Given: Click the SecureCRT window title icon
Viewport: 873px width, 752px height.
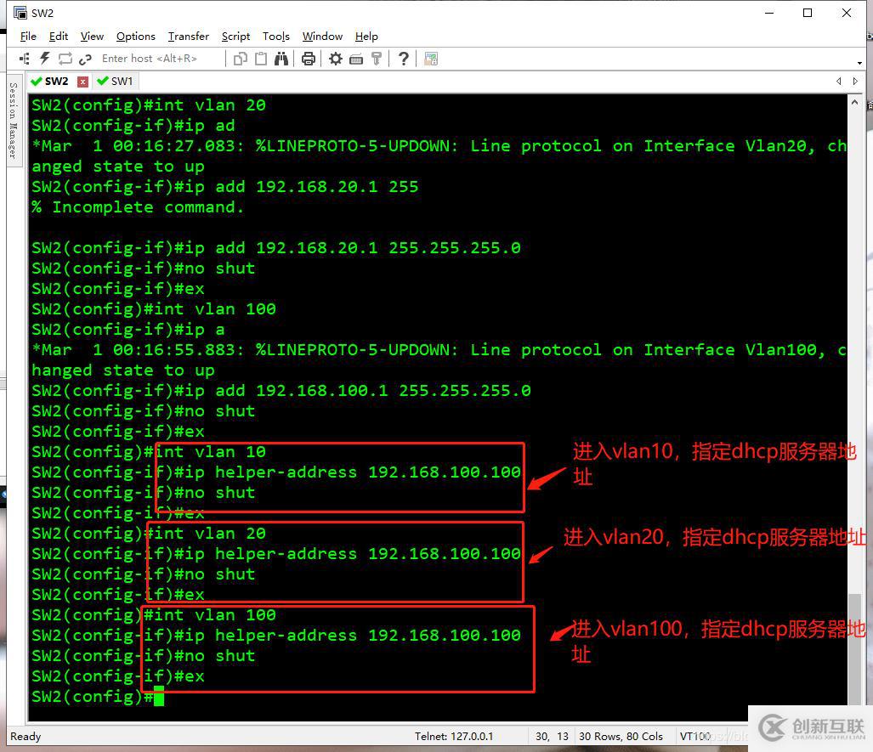Looking at the screenshot, I should 20,13.
